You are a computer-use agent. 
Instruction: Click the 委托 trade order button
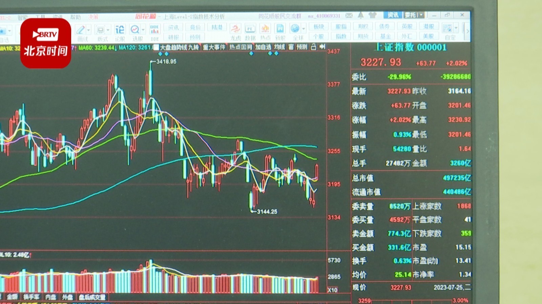click(410, 15)
